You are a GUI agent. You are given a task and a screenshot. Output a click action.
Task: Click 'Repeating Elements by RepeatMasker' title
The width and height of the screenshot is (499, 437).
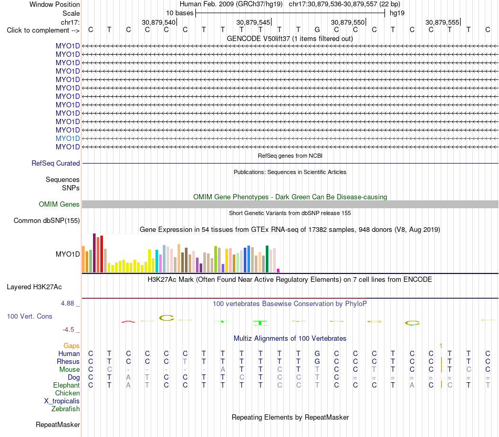[290, 417]
